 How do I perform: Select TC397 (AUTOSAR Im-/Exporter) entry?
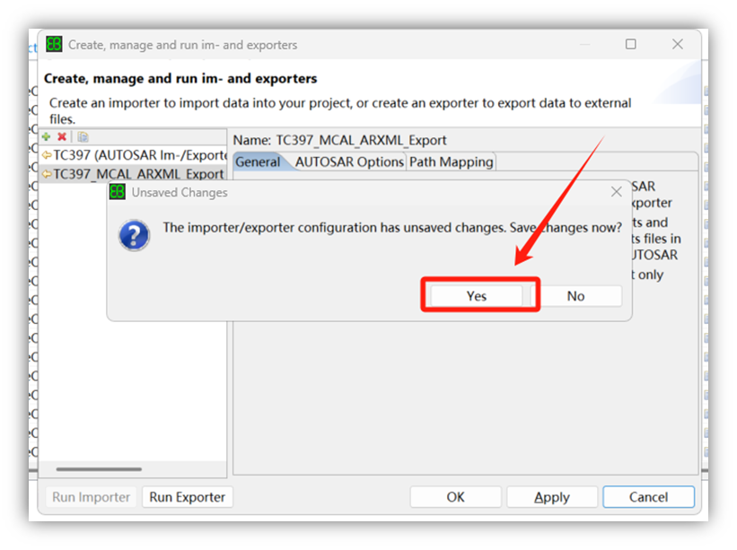[x=134, y=155]
